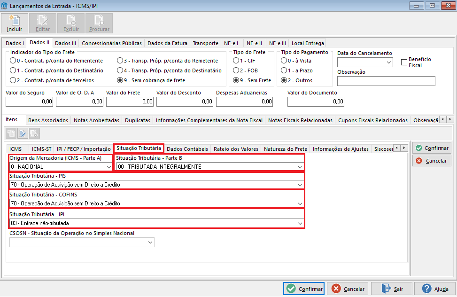Click the edit item icon in Itens toolbar
The height and width of the screenshot is (297, 457).
[x=23, y=133]
